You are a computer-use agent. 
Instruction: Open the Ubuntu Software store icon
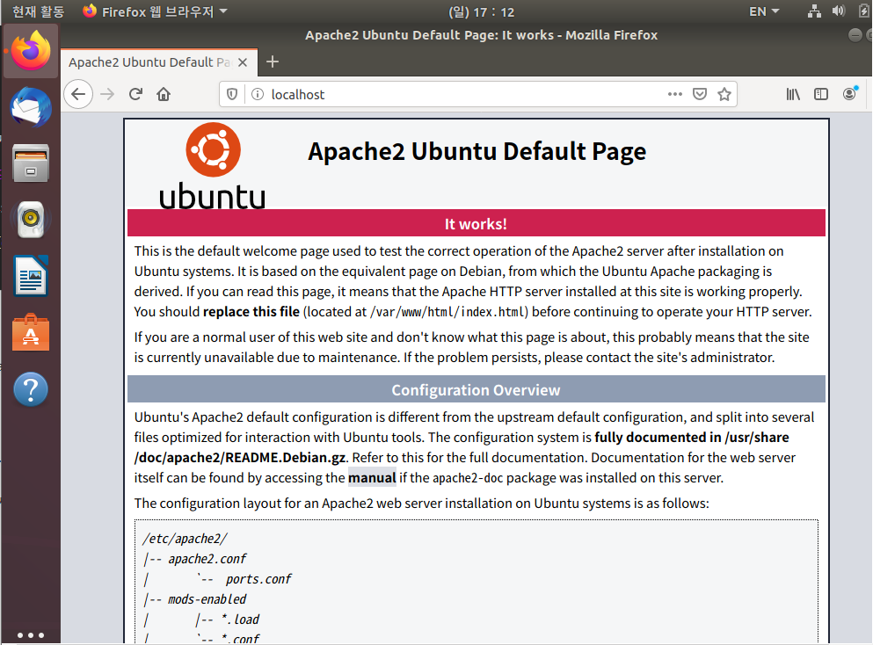(x=31, y=333)
